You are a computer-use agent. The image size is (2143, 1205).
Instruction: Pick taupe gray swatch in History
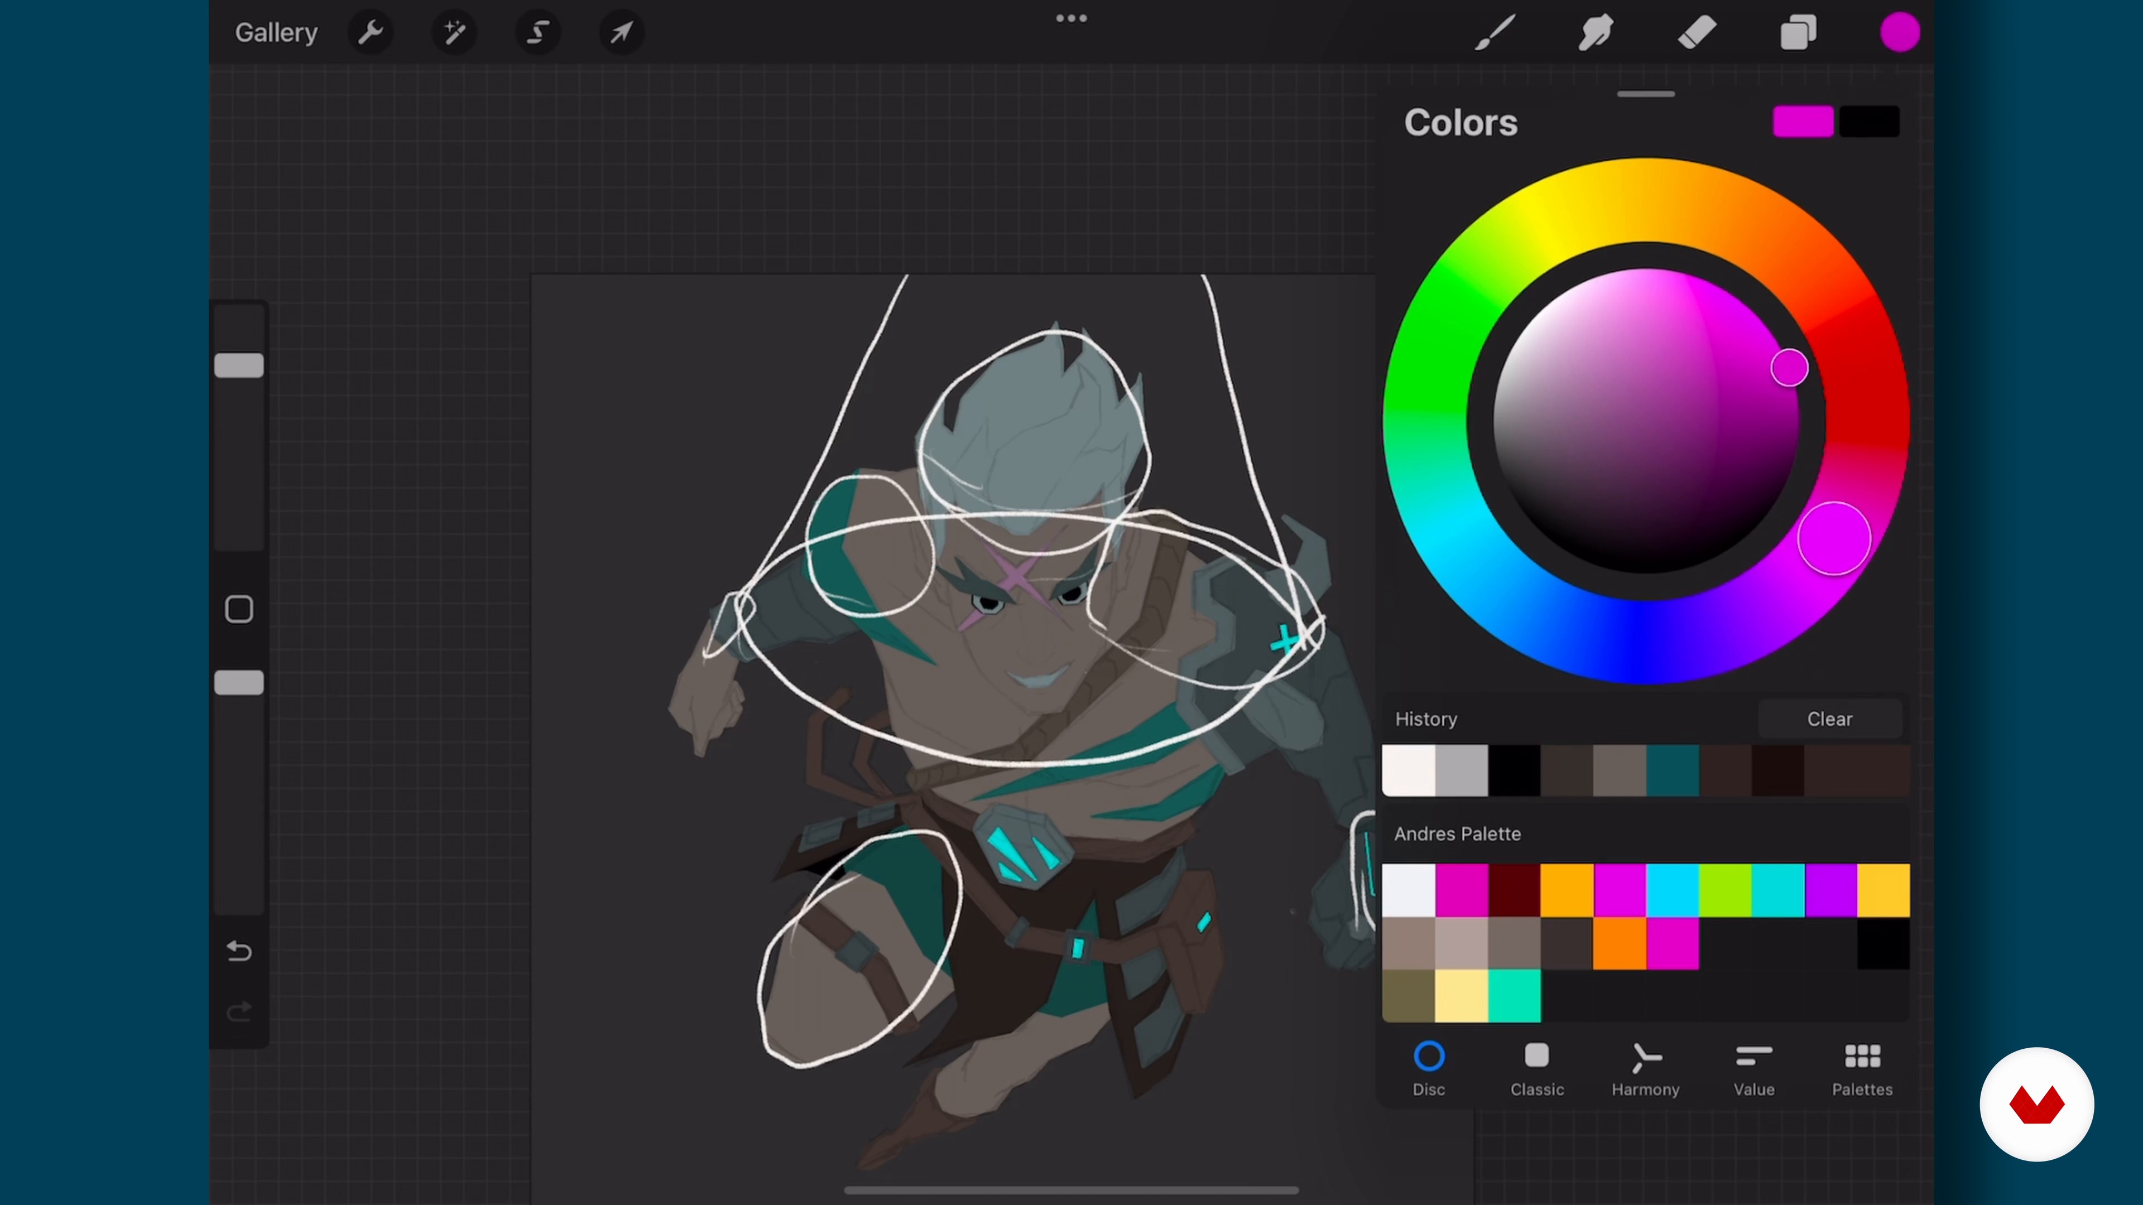(1620, 771)
